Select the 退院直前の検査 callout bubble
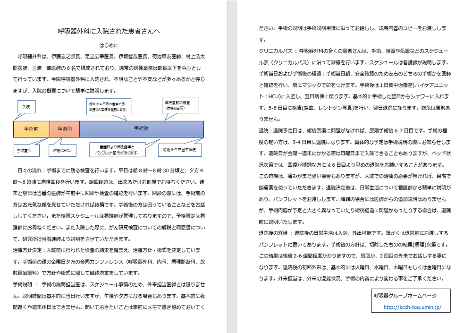Viewport: 464px width, 333px height. (x=179, y=105)
